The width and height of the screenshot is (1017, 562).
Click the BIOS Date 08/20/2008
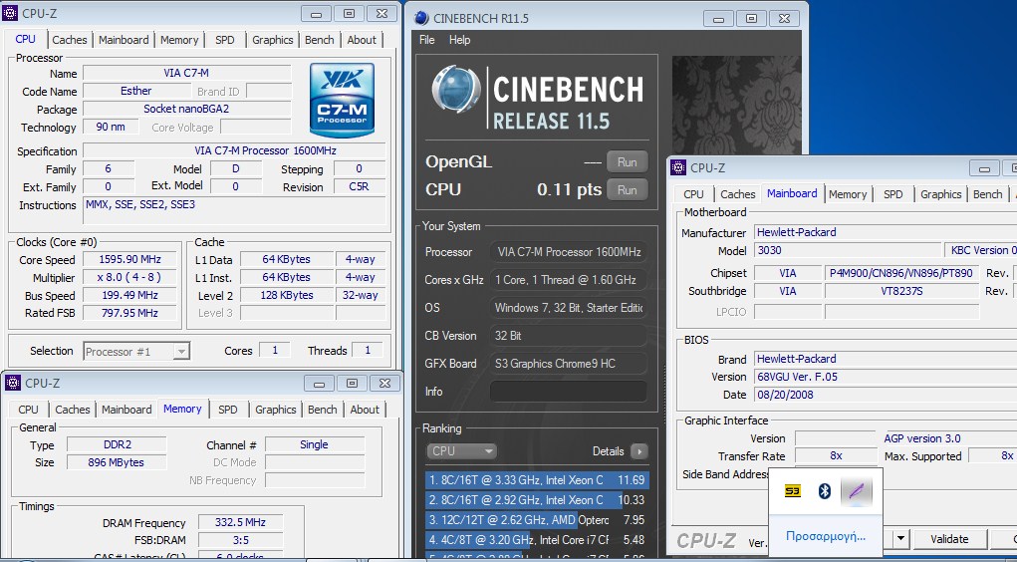886,395
